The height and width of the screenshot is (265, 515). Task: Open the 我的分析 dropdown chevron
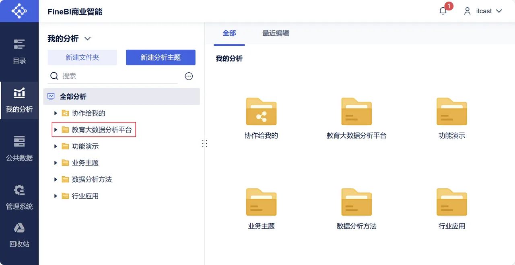[x=87, y=39]
